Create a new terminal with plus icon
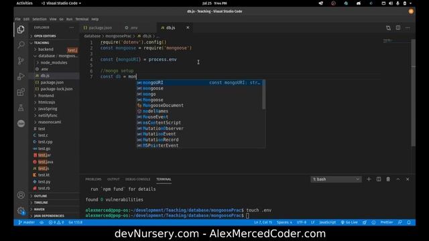The height and width of the screenshot is (241, 429). (x=369, y=179)
